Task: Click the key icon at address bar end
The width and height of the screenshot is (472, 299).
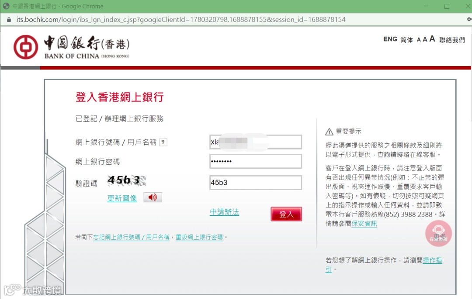Action: pos(469,19)
